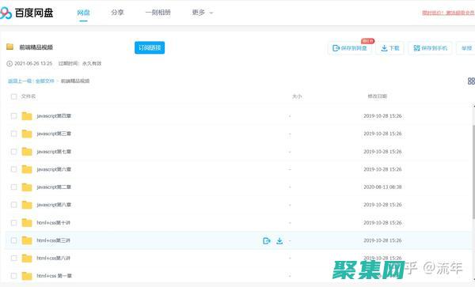Click the javascript第二章 folder icon
Image resolution: width=475 pixels, height=287 pixels.
(x=27, y=187)
